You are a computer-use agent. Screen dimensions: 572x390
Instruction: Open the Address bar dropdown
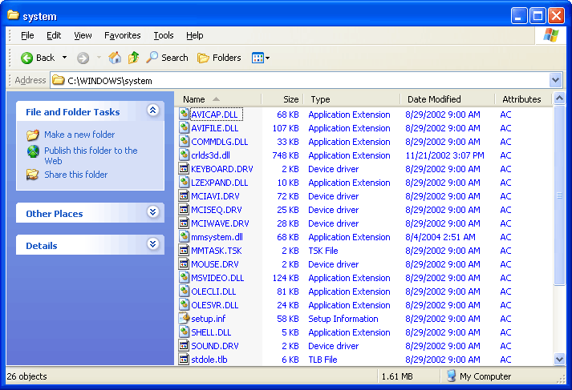(556, 80)
